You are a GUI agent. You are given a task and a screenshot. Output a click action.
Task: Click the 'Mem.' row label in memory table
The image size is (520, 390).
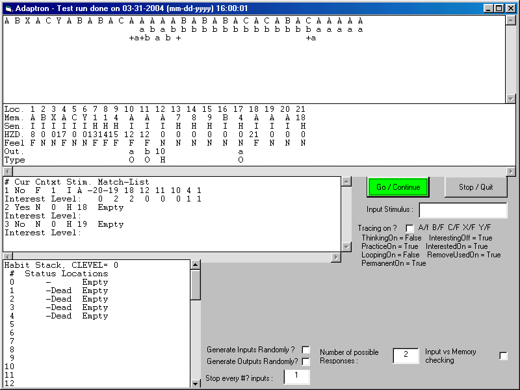click(14, 118)
